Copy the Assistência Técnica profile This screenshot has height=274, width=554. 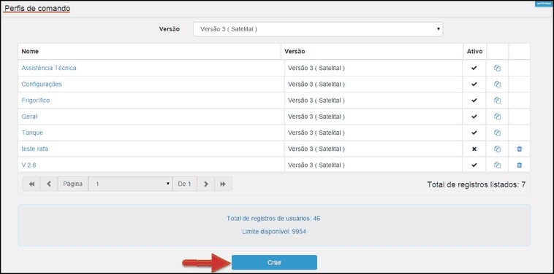(x=497, y=68)
